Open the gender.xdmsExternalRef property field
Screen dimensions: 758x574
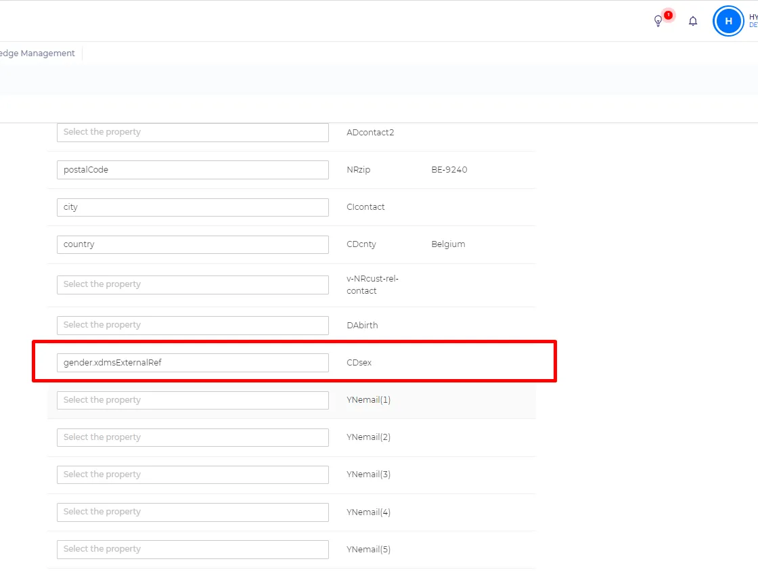(193, 363)
